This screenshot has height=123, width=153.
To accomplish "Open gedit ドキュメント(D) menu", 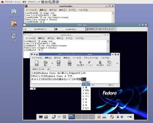I will tap(91, 58).
